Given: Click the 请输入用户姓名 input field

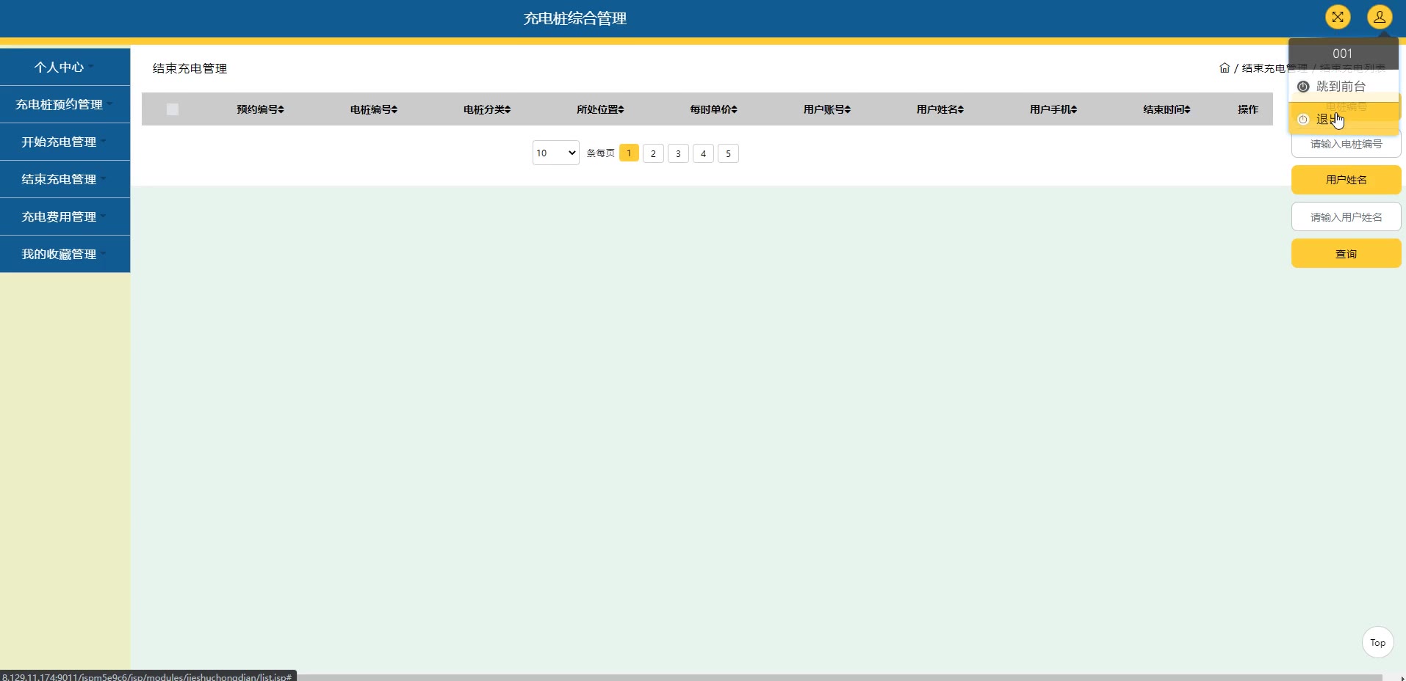Looking at the screenshot, I should point(1346,217).
